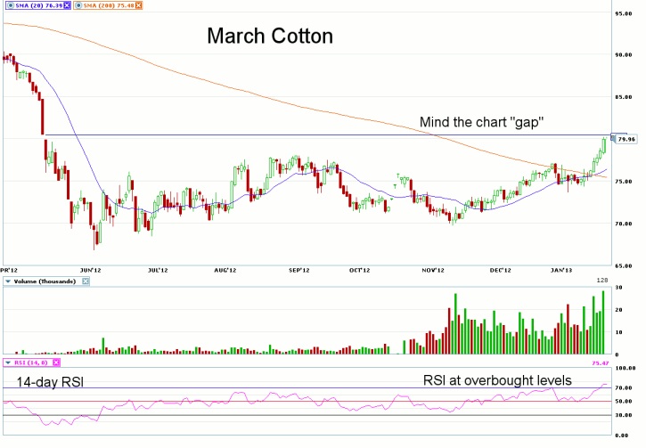Viewport: 646px width, 448px height.
Task: Click the NOV'12 date axis label
Action: tap(433, 271)
